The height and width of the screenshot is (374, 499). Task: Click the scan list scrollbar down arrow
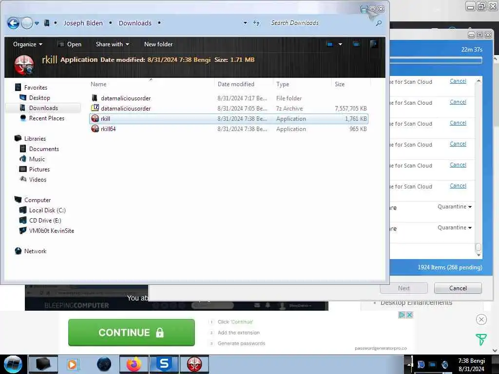click(x=479, y=255)
